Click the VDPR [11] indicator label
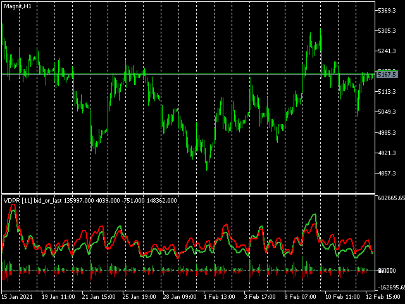The width and height of the screenshot is (405, 304). pos(18,201)
